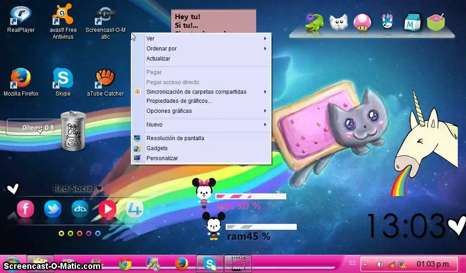Open the 4shared social icon

(134, 209)
